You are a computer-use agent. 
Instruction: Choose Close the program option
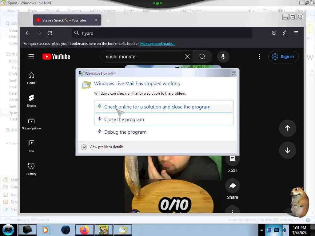click(164, 119)
